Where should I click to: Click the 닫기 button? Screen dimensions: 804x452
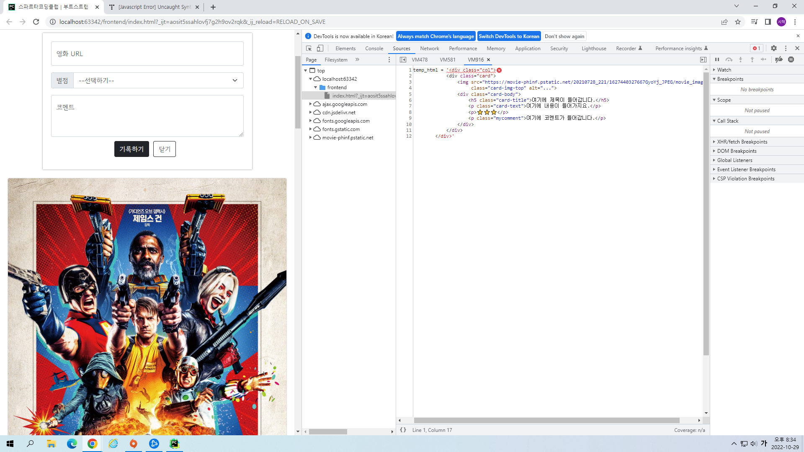coord(165,149)
